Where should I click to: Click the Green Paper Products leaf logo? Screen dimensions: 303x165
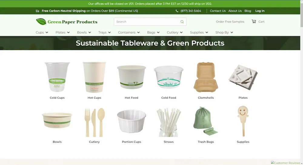(x=41, y=22)
